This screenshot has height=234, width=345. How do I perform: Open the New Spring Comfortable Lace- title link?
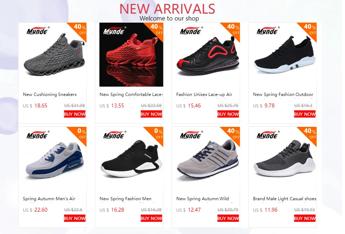(x=131, y=95)
